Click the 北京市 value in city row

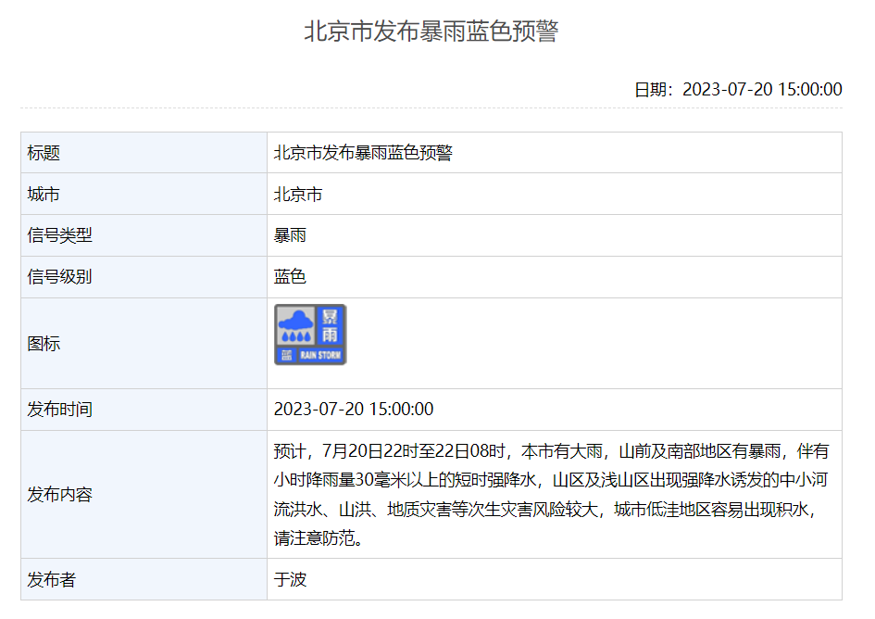point(298,195)
